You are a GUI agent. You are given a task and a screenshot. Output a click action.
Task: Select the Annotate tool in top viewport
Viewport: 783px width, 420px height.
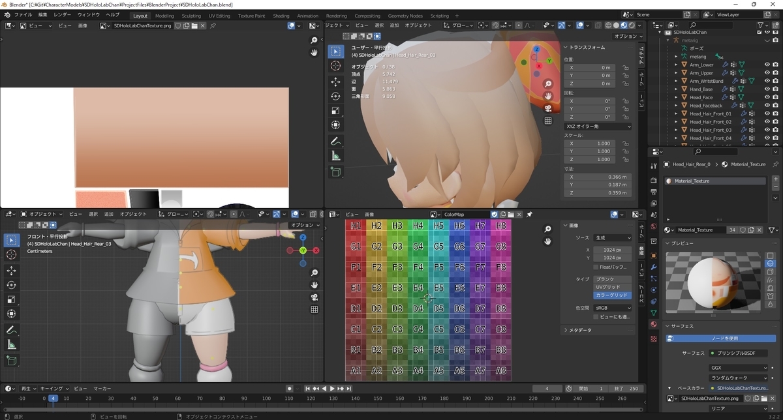coord(335,141)
